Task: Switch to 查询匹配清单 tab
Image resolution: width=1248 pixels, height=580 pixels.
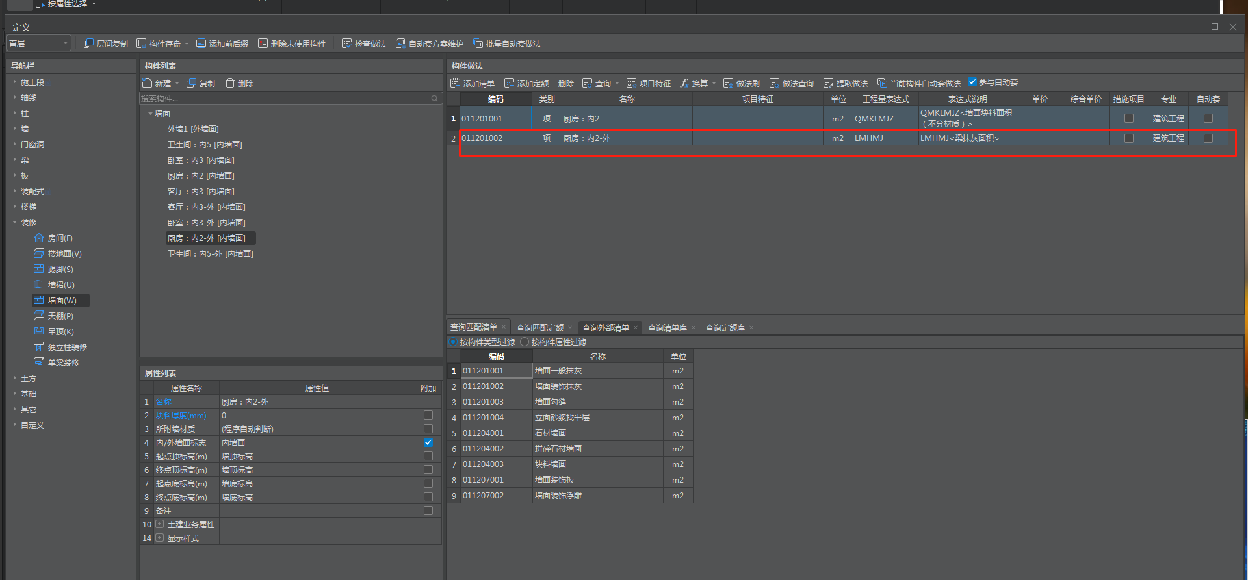Action: pyautogui.click(x=474, y=327)
